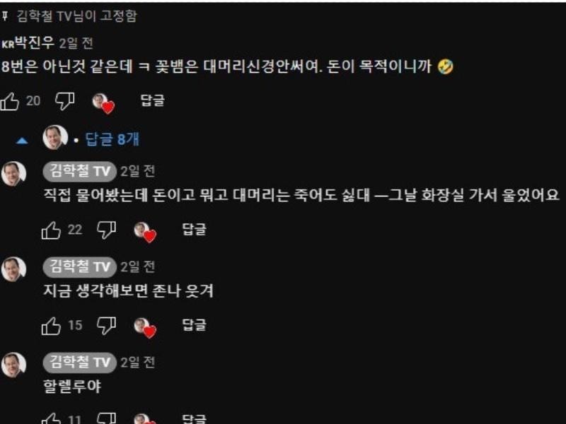Open 김학철 TV channel badge on first reply
The width and height of the screenshot is (566, 424).
point(79,172)
